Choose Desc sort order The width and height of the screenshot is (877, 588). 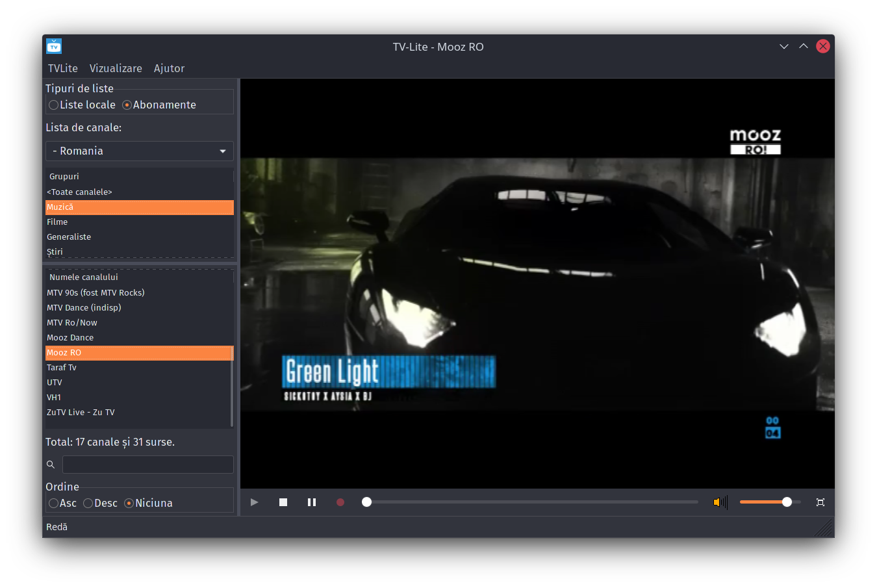pos(100,503)
